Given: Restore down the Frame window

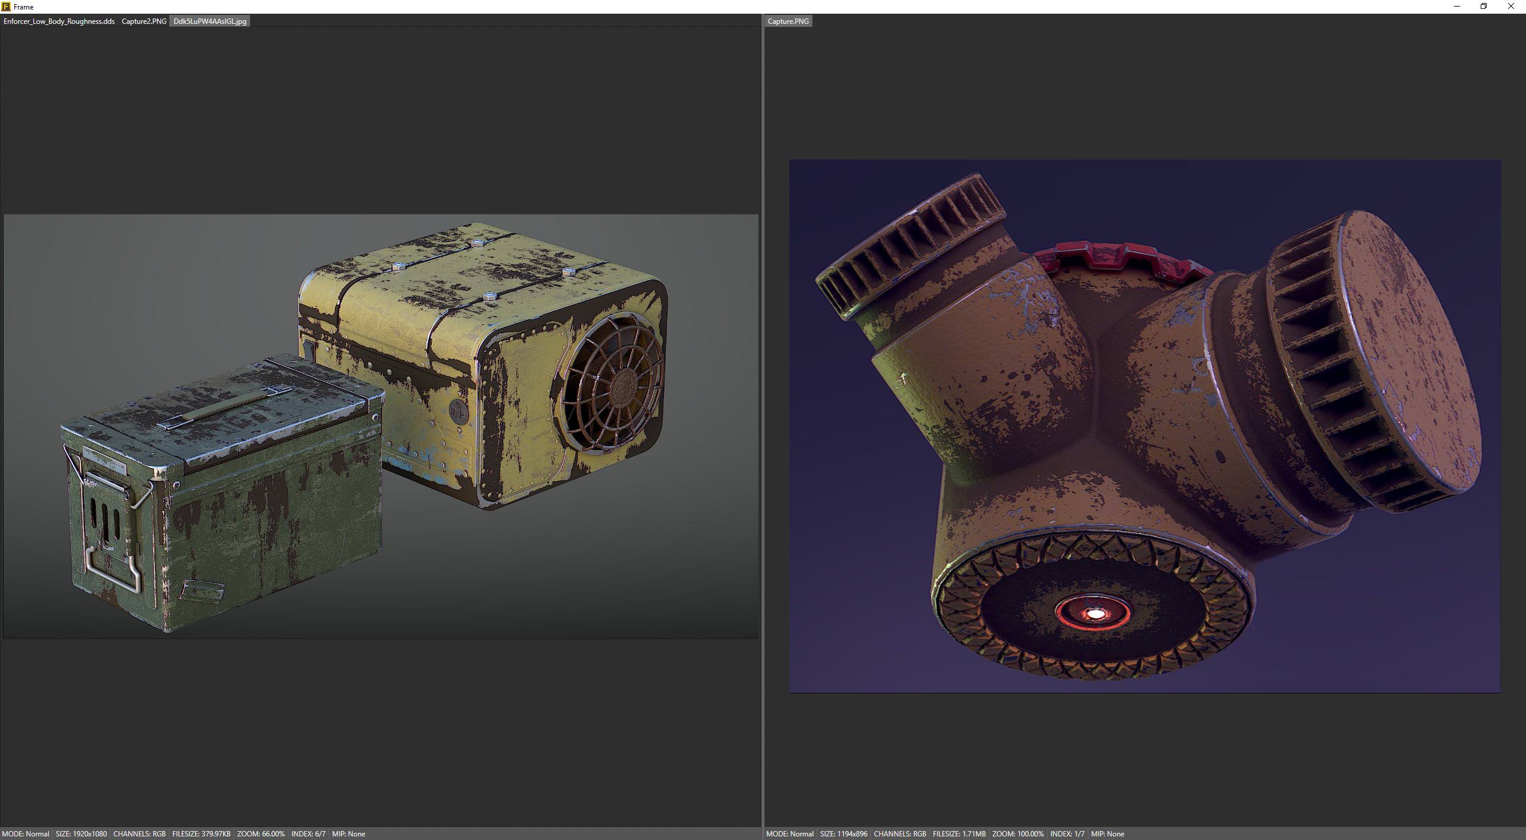Looking at the screenshot, I should pyautogui.click(x=1483, y=7).
